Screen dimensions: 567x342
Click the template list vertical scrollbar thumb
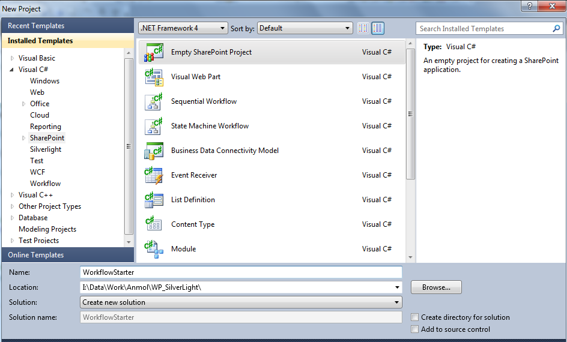coord(410,114)
